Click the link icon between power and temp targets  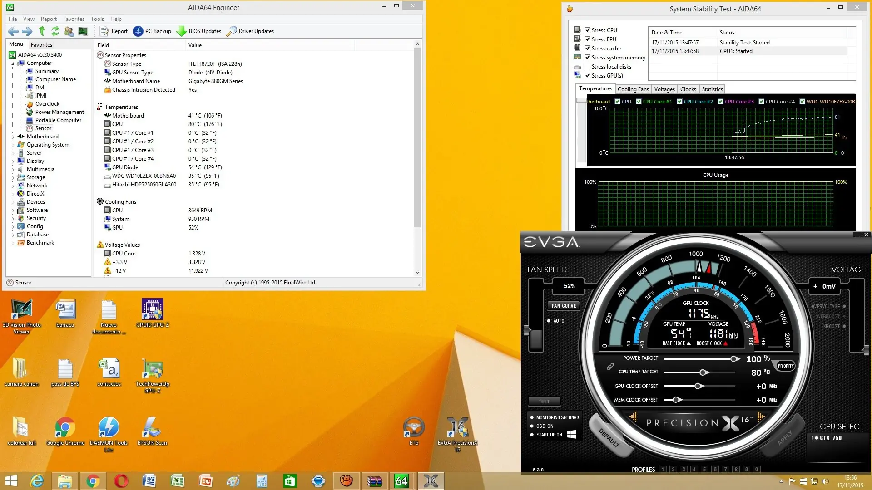(610, 366)
